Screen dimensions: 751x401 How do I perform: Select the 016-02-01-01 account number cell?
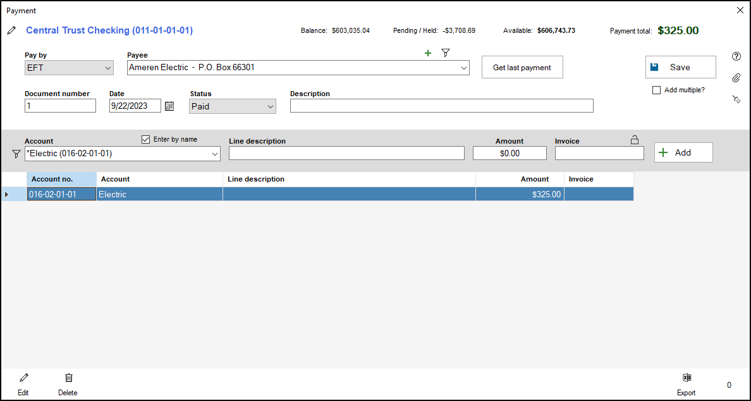61,194
